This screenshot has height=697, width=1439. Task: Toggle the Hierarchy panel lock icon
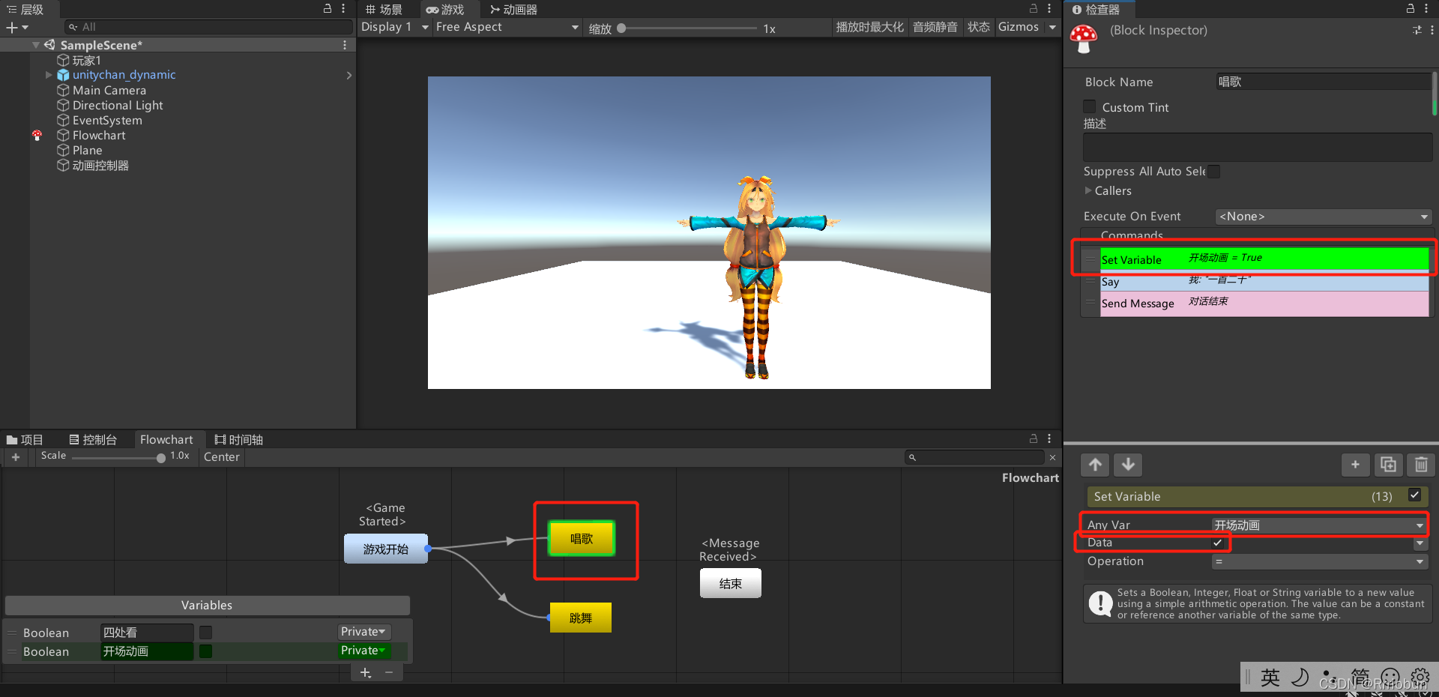(x=328, y=8)
